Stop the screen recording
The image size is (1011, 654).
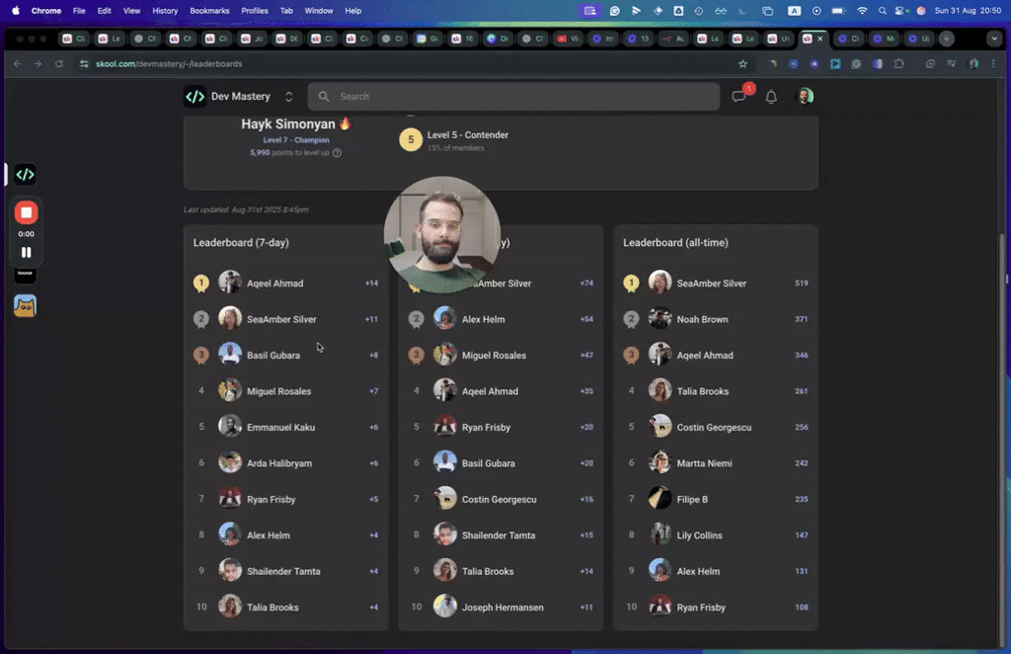coord(27,212)
